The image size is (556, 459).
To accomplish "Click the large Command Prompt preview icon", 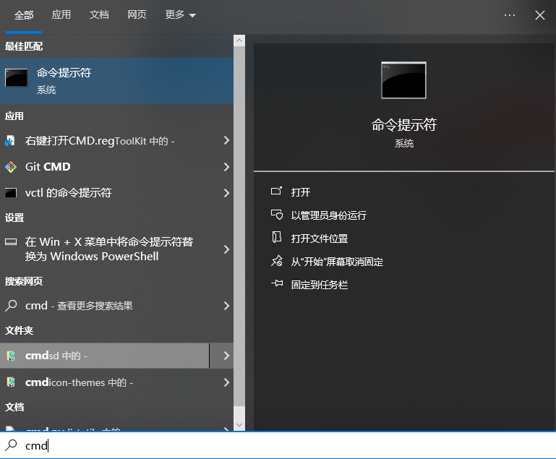I will click(403, 80).
